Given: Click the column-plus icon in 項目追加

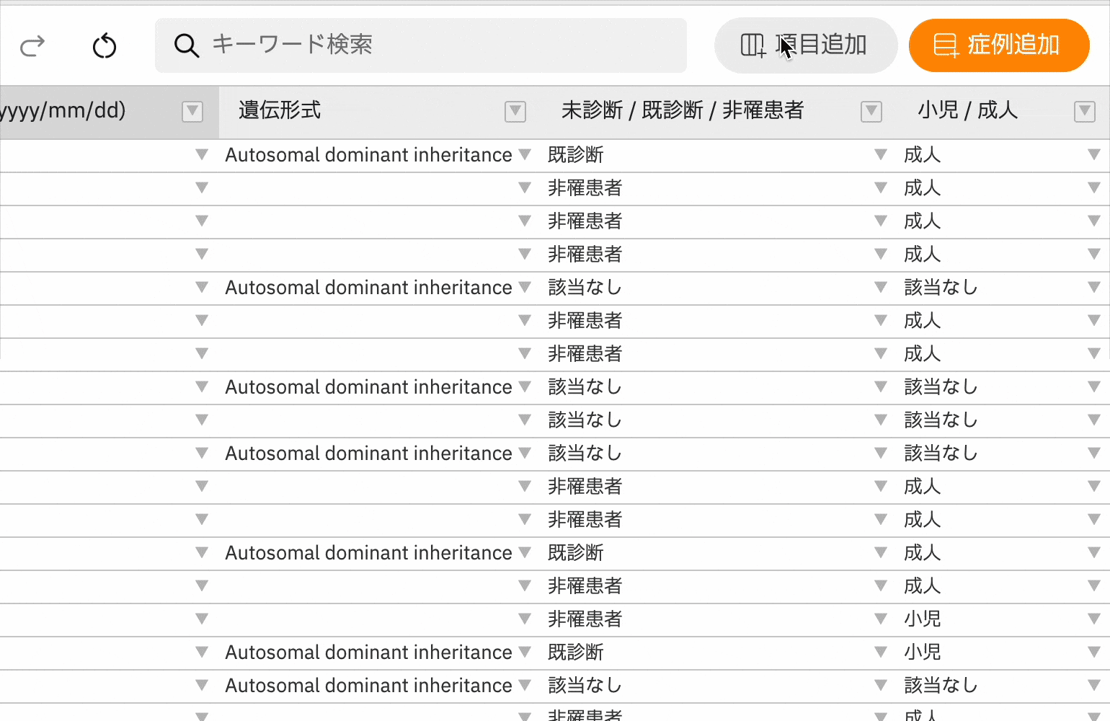Looking at the screenshot, I should pos(752,45).
